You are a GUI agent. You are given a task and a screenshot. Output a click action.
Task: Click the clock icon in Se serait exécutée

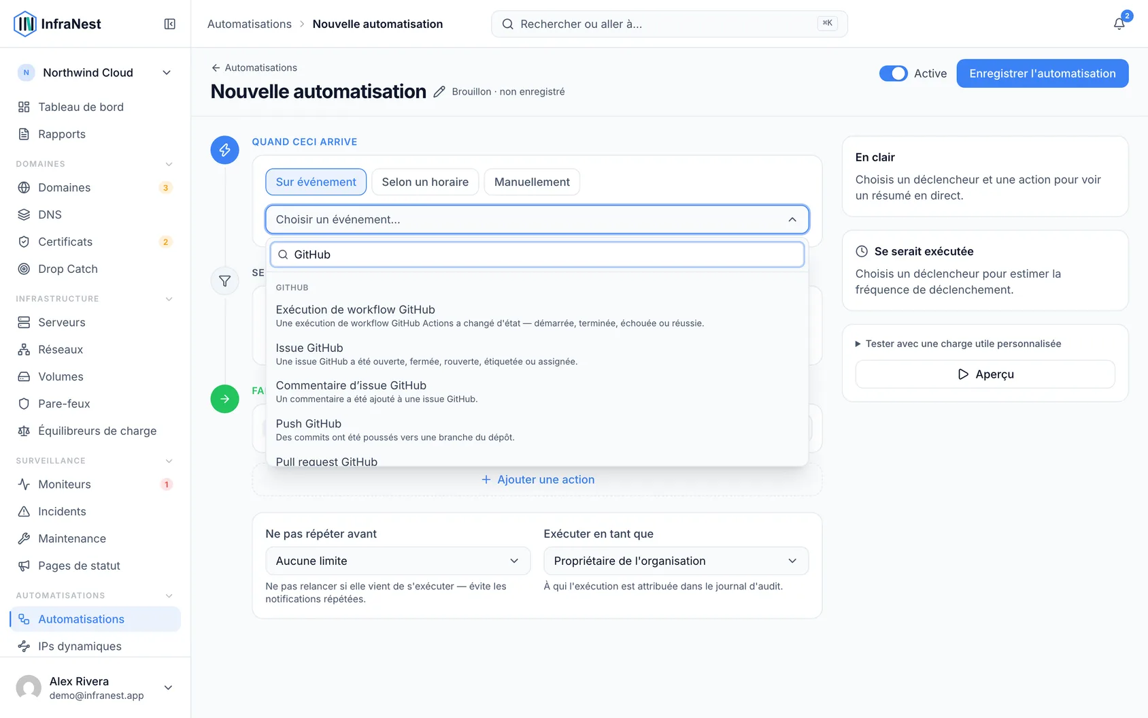[x=862, y=251]
